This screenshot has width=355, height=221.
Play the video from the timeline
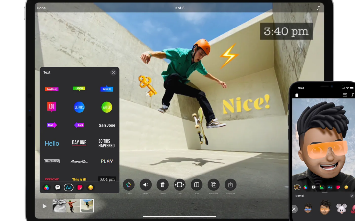pos(44,206)
